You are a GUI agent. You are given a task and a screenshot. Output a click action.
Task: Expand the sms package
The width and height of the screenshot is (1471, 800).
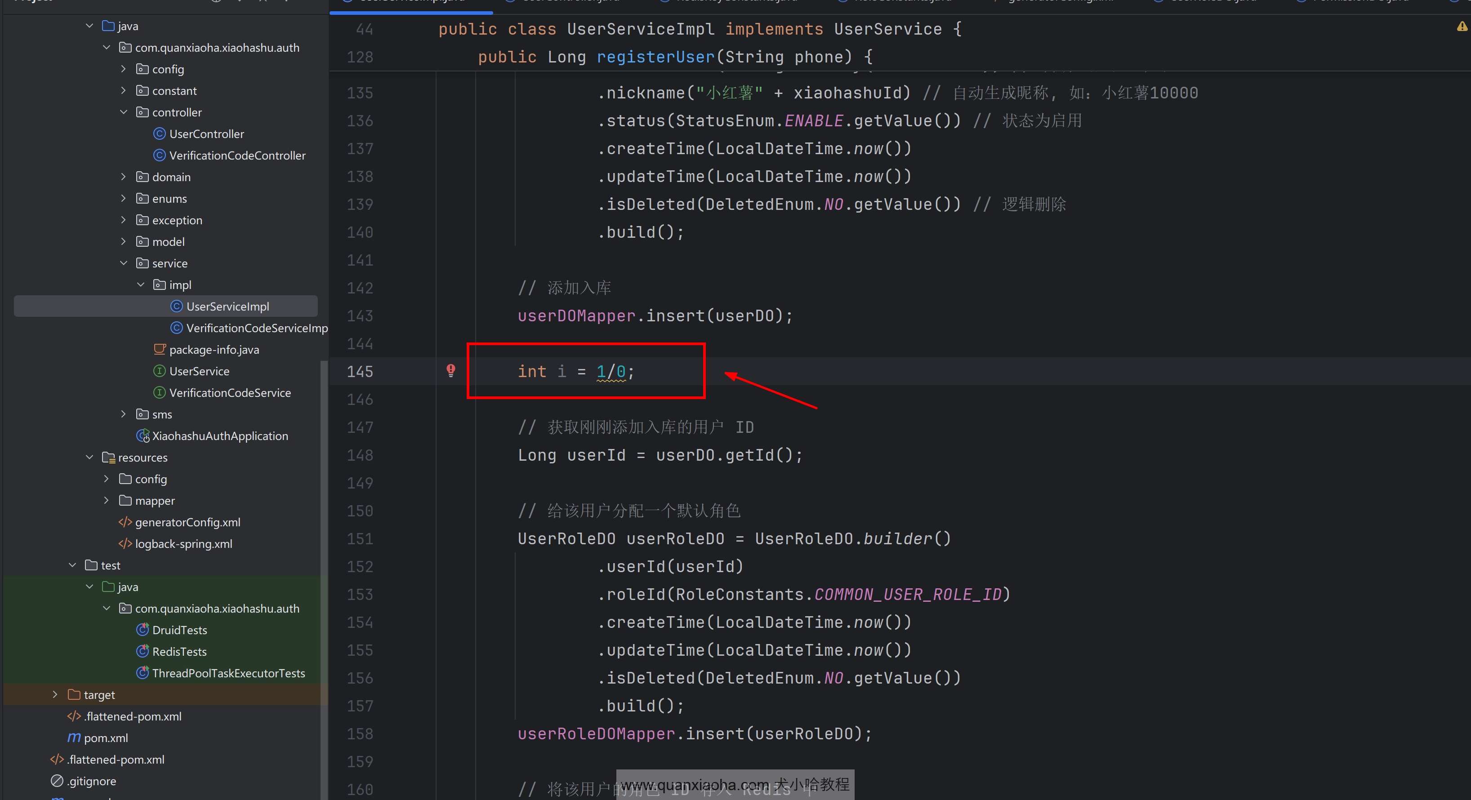tap(123, 414)
